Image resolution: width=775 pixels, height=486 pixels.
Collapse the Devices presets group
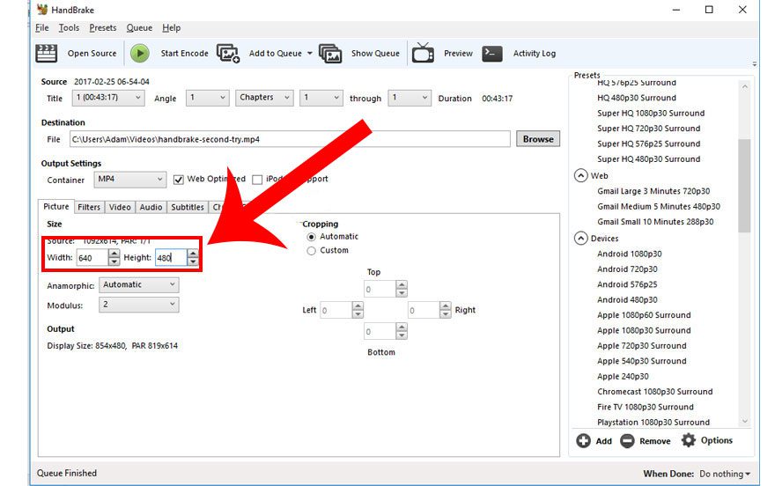[x=580, y=238]
